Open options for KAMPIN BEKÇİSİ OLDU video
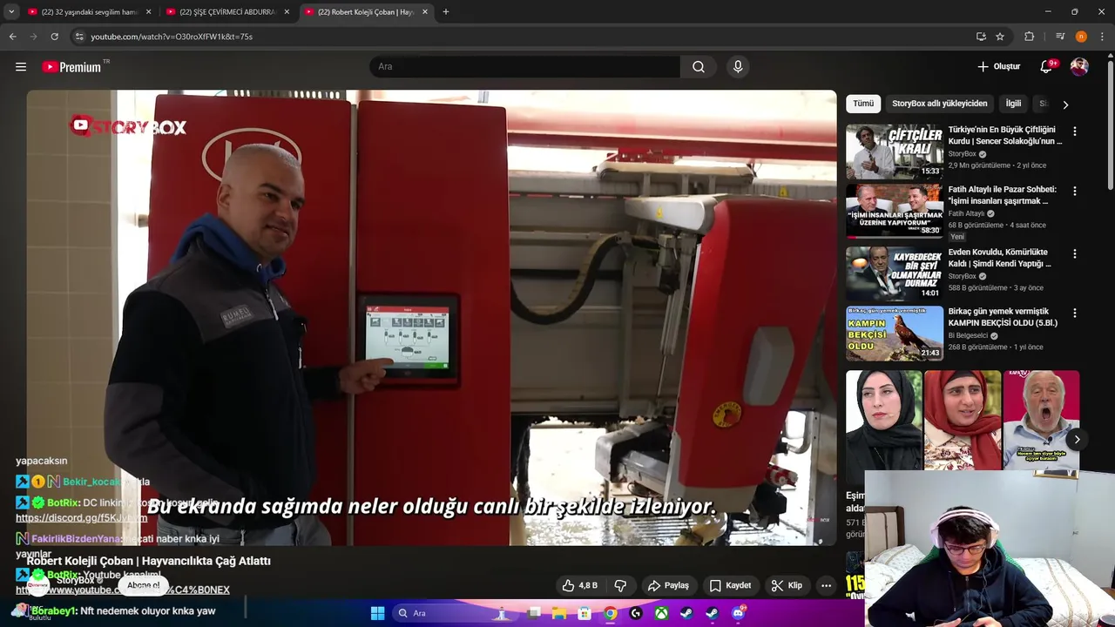Screen dimensions: 1115x627 tap(1075, 313)
